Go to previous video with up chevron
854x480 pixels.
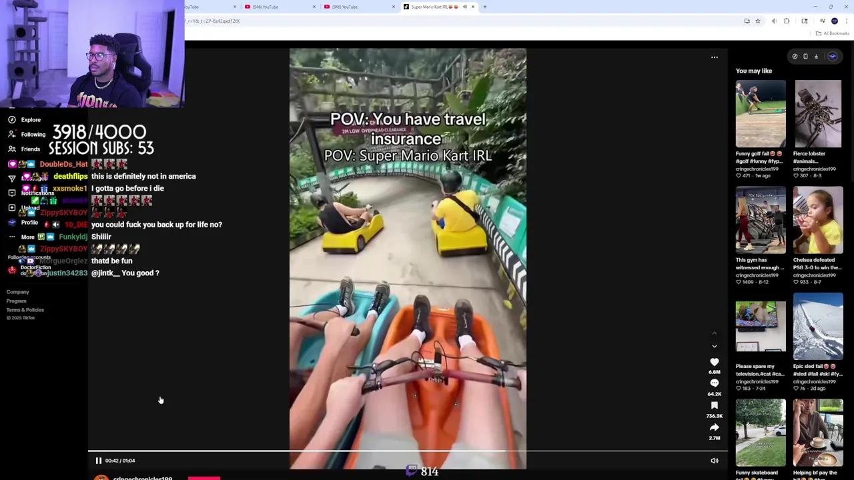714,333
